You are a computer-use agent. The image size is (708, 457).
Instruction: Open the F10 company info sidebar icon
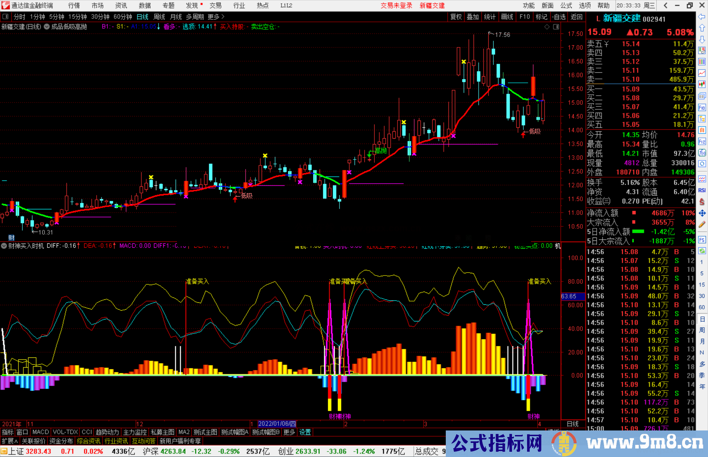(x=702, y=107)
